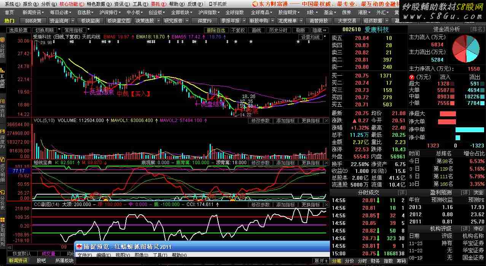Image resolution: width=486 pixels, height=266 pixels.
Task: Click the stock name 爱康科技 header
Action: [x=377, y=29]
